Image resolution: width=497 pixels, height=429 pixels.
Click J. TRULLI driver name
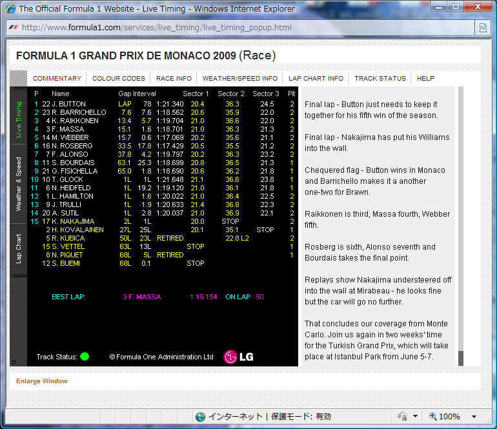(66, 205)
